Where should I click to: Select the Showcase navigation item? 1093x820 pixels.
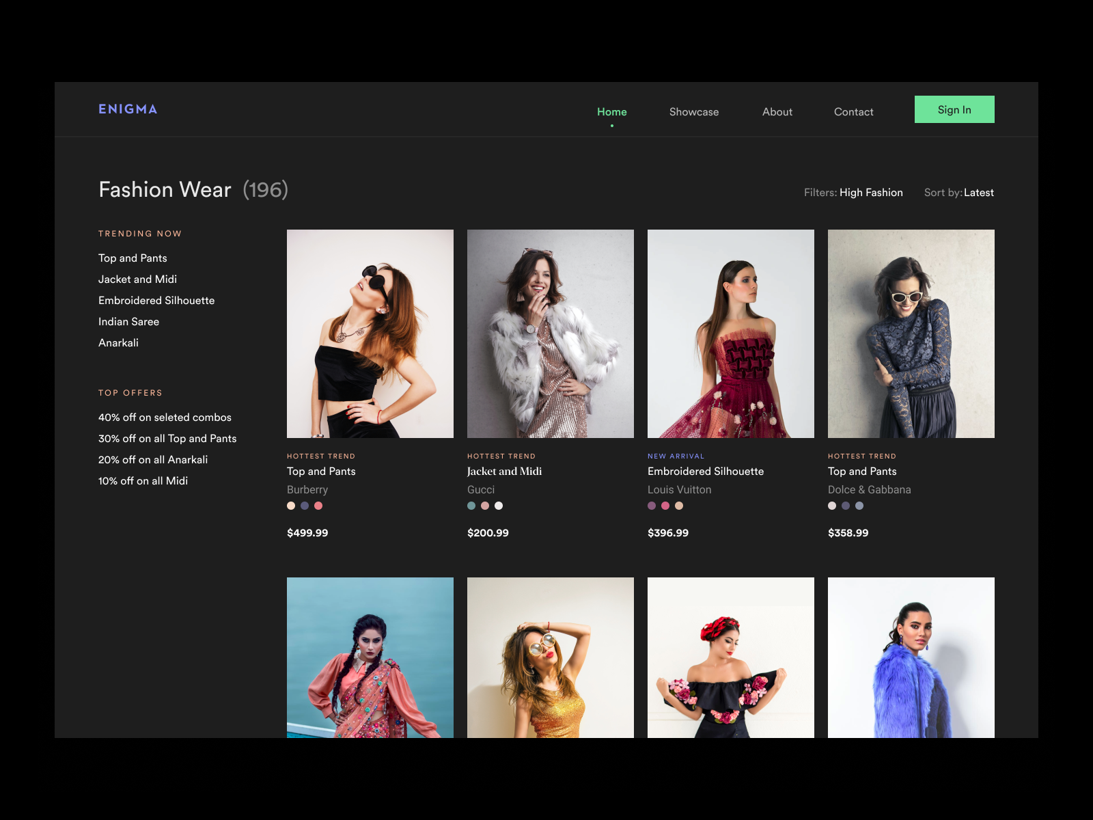[693, 111]
